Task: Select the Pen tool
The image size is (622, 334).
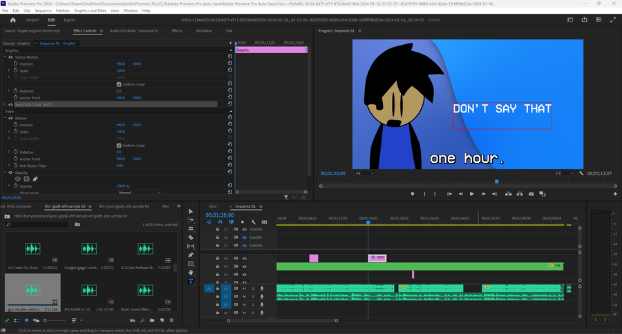Action: click(191, 255)
